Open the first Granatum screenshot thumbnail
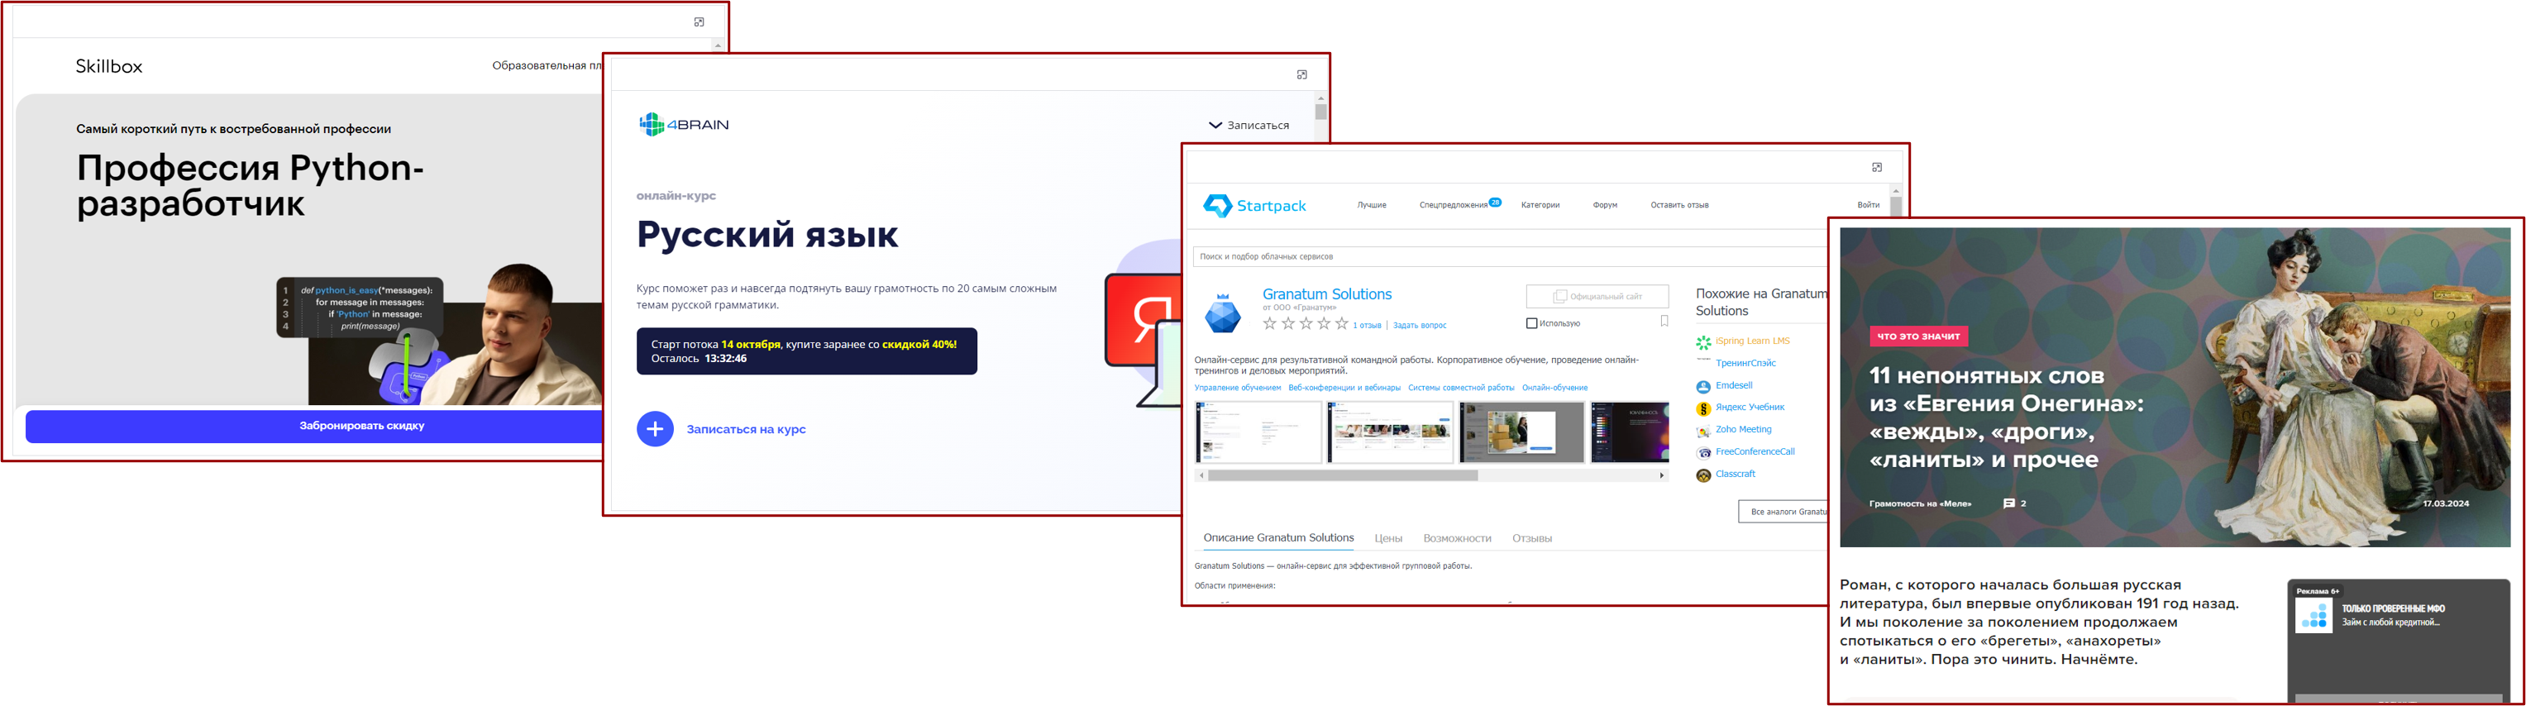The height and width of the screenshot is (706, 2526). pyautogui.click(x=1258, y=432)
